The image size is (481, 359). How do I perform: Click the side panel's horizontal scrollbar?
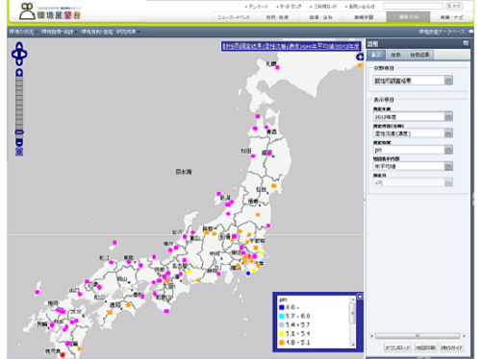tap(418, 336)
